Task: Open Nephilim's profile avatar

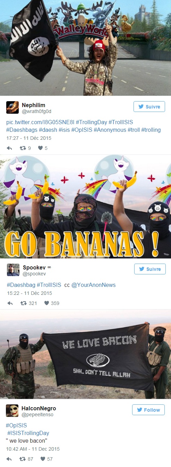Action: point(12,107)
